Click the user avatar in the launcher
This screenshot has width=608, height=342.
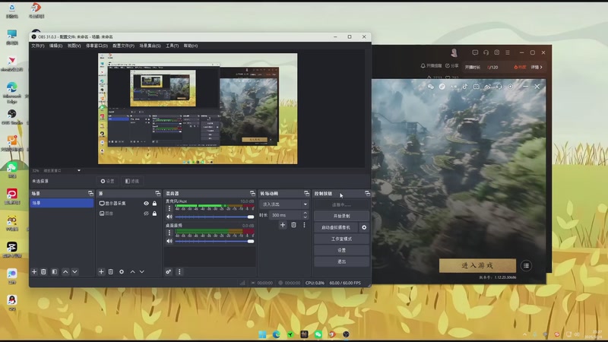coord(454,52)
